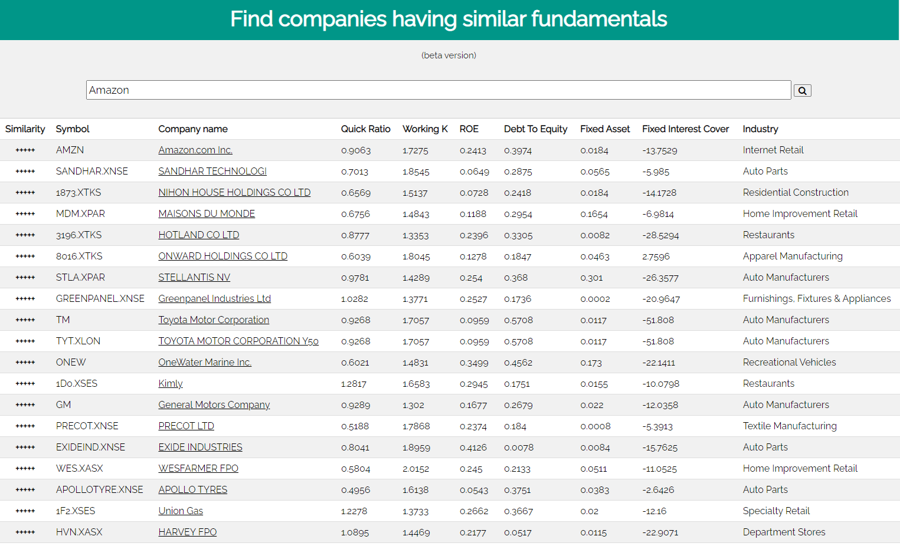Viewport: 900px width, 546px height.
Task: Open Greenpanel Industries Ltd link
Action: 214,299
